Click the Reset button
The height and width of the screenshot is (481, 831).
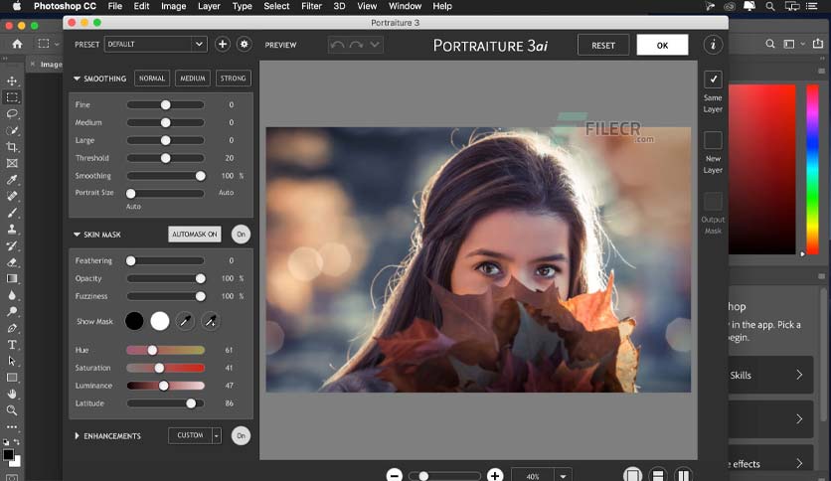(x=603, y=45)
